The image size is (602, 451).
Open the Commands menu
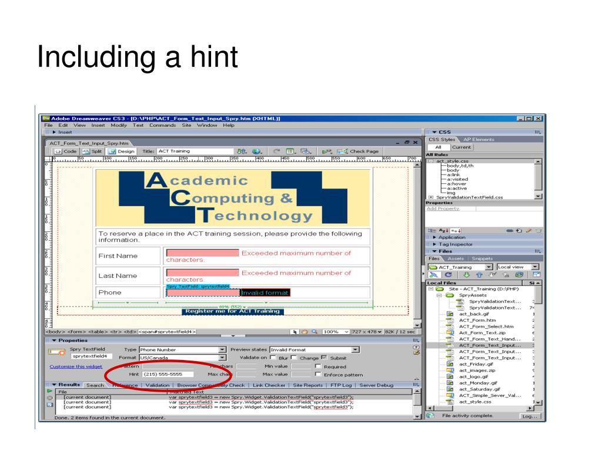(x=162, y=126)
